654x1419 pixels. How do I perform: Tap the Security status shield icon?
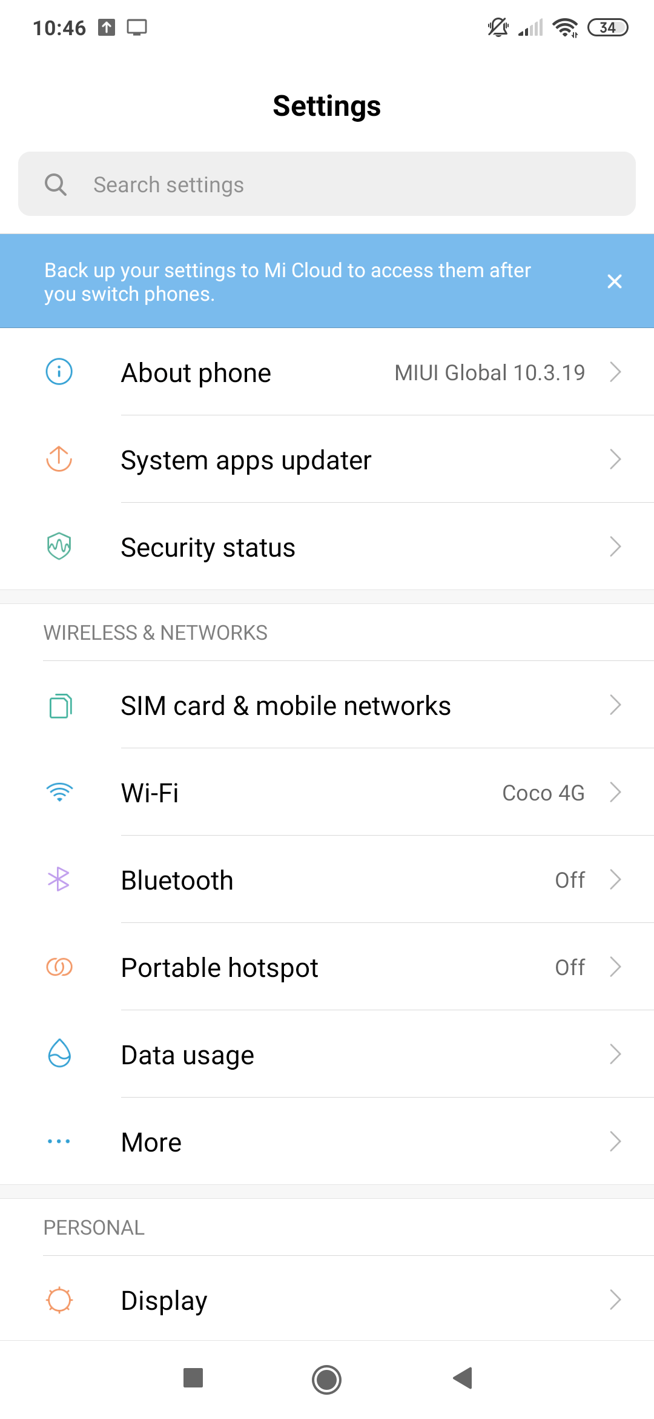pyautogui.click(x=59, y=546)
